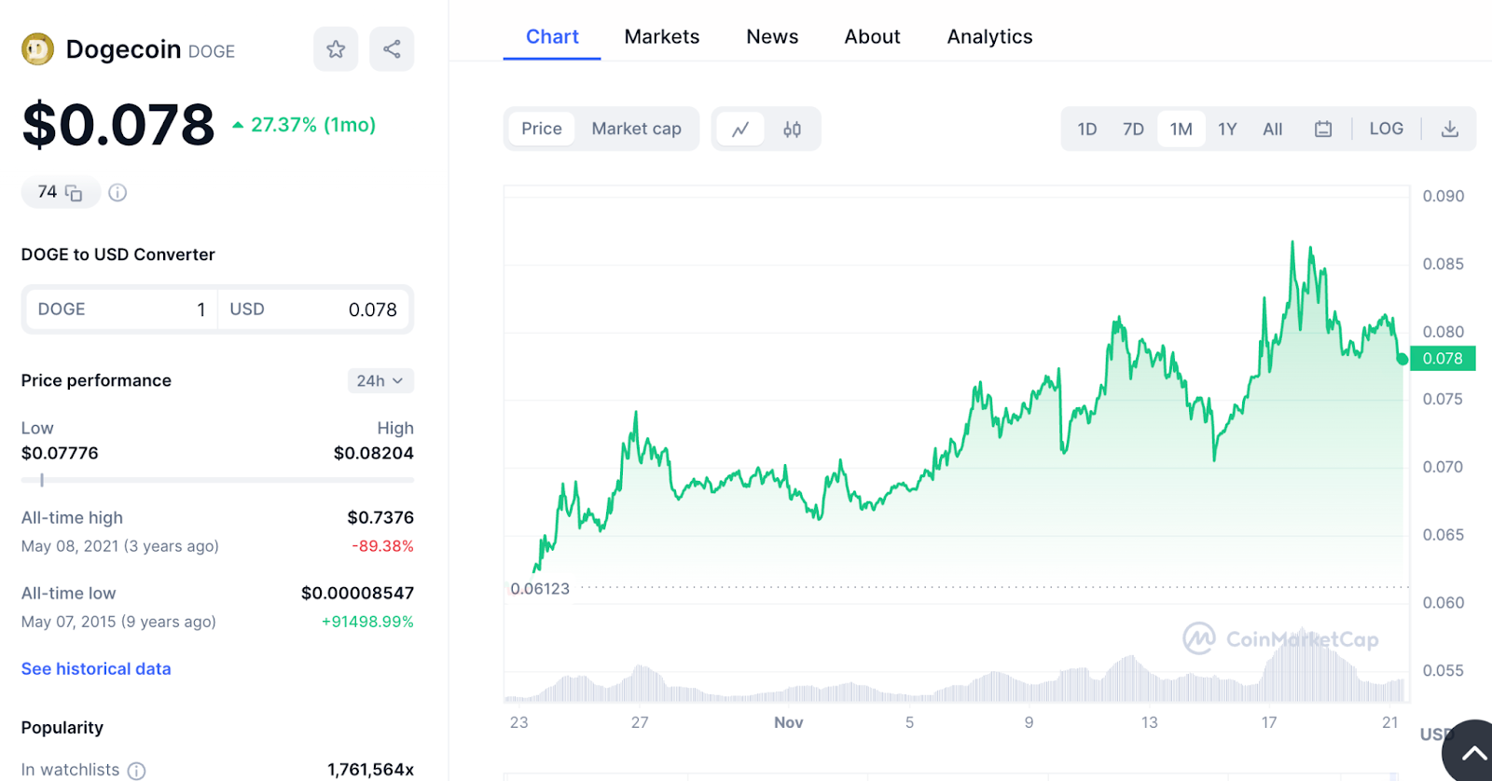Click the current price 0.078 chart label
The width and height of the screenshot is (1492, 781).
(x=1443, y=359)
